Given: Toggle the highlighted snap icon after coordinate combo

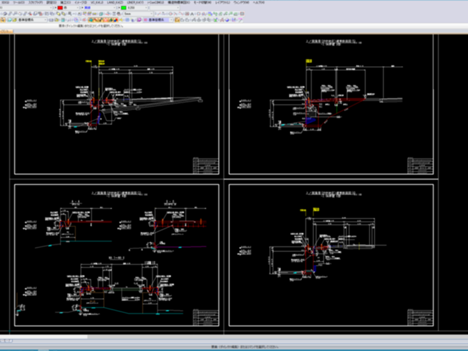Looking at the screenshot, I should 177,20.
